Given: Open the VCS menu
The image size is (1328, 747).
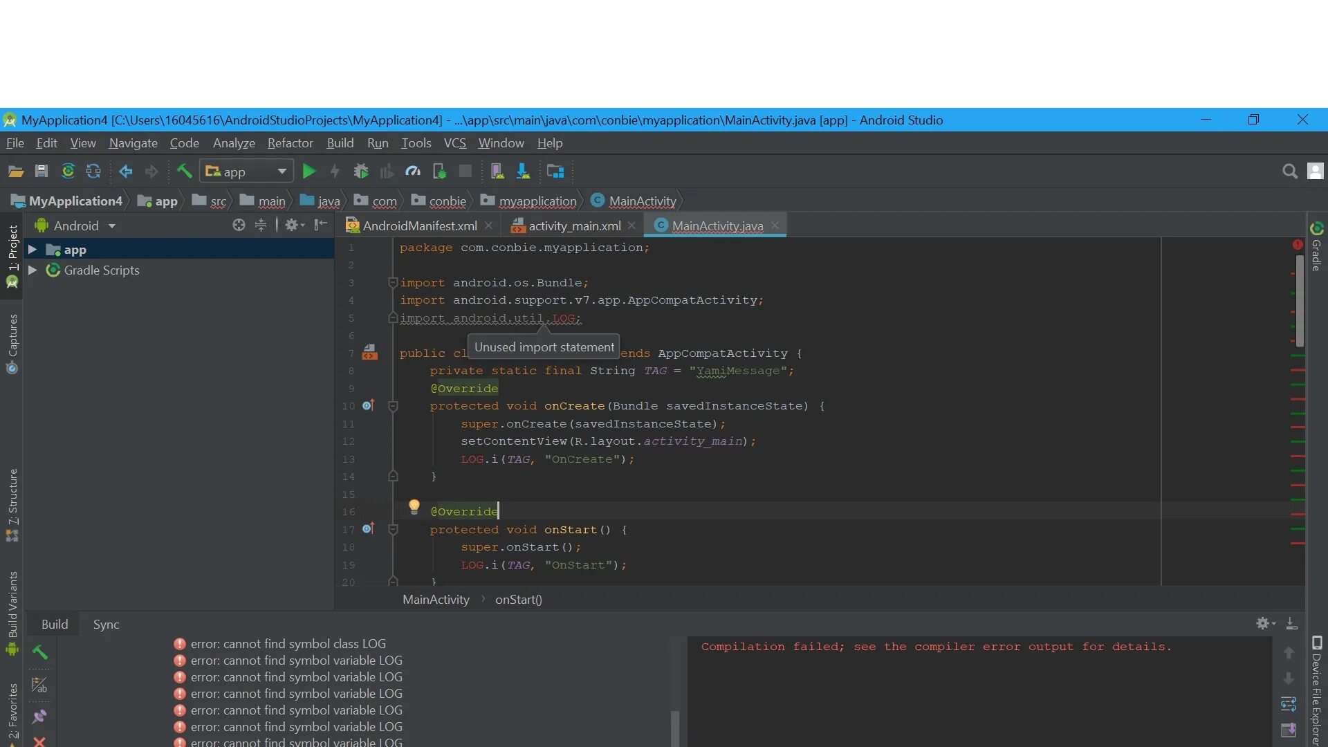Looking at the screenshot, I should (454, 143).
